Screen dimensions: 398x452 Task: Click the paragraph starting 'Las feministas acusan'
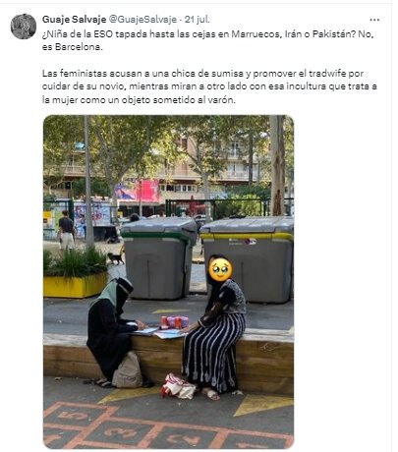pyautogui.click(x=209, y=86)
